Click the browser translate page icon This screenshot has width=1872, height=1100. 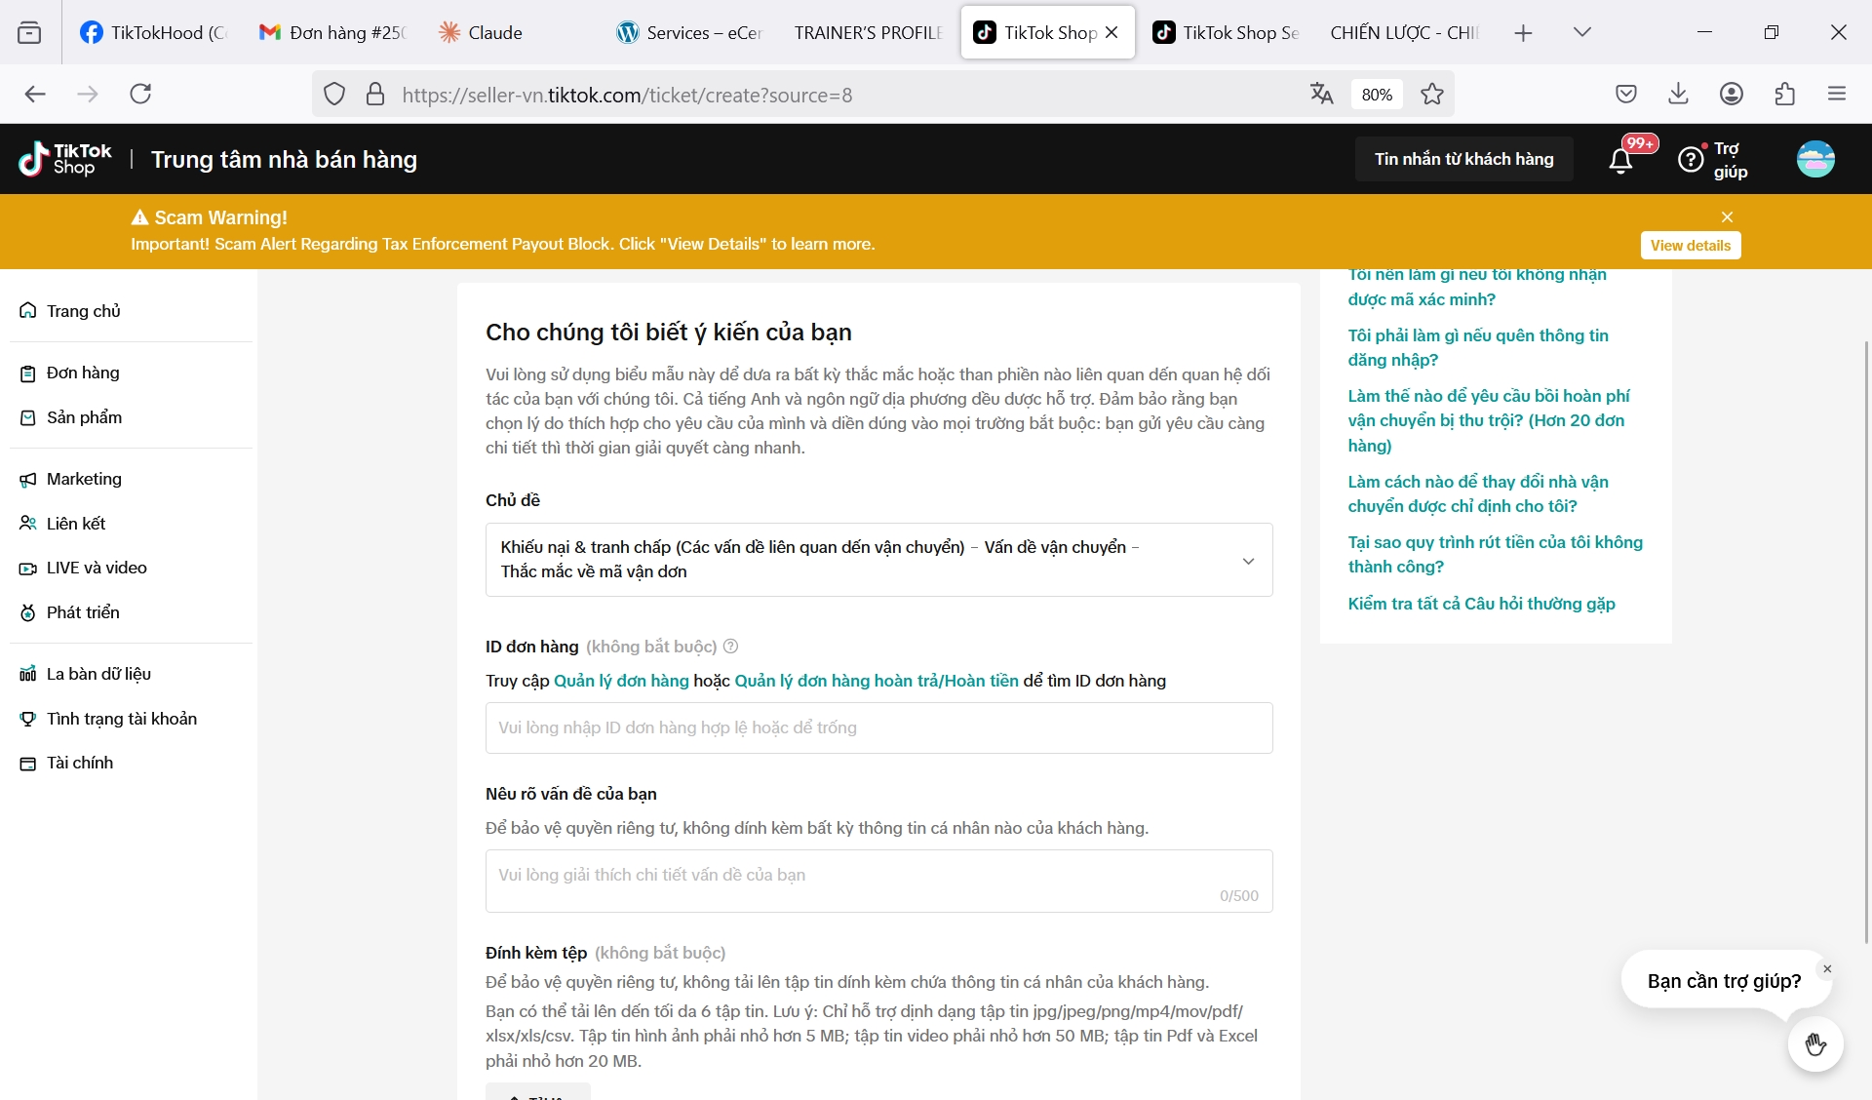pos(1321,95)
